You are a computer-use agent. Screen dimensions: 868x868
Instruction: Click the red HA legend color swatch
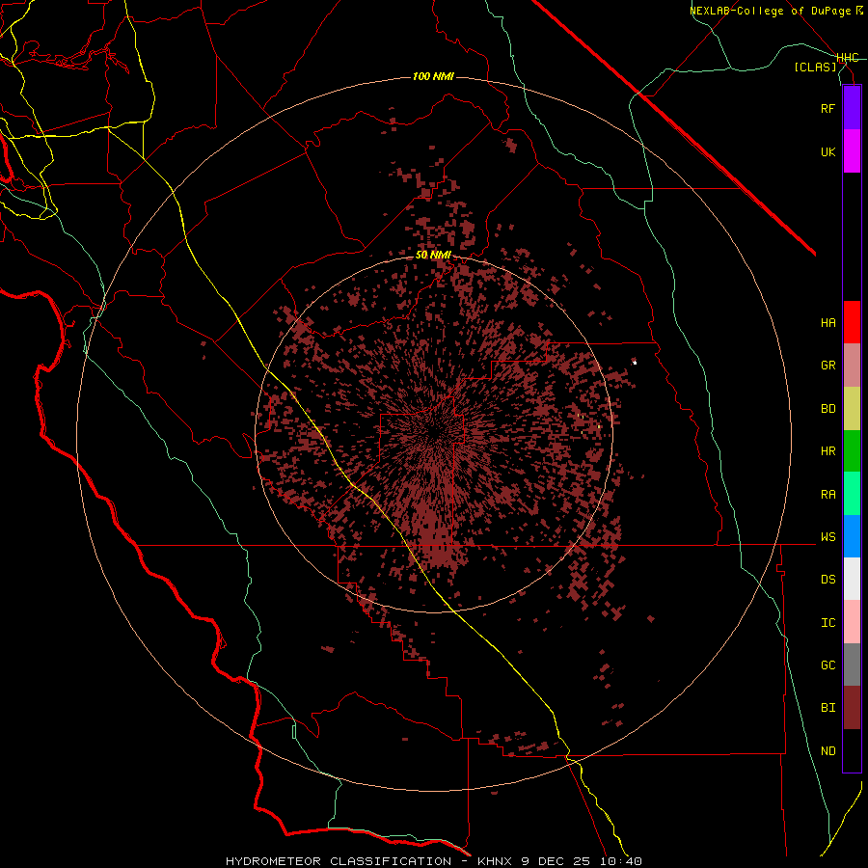tap(852, 322)
